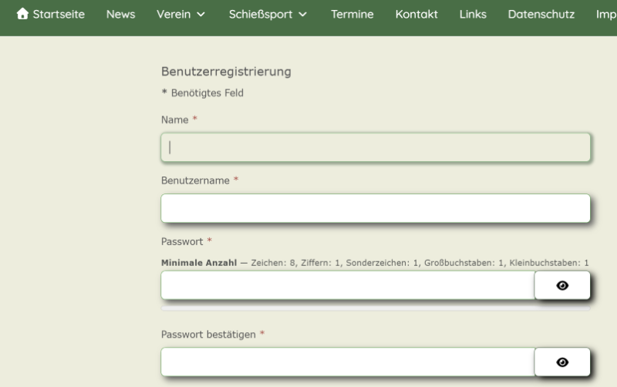Open the Schießsport dropdown menu
Screen dimensions: 617x387
click(x=268, y=14)
